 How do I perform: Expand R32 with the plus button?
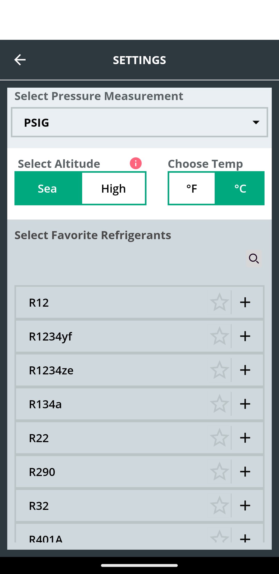pos(245,505)
